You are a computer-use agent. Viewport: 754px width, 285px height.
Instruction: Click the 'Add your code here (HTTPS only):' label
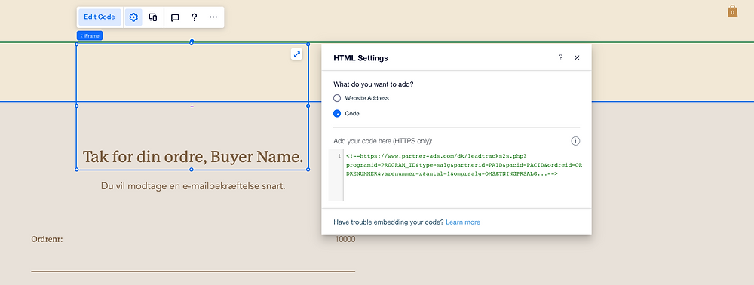383,141
